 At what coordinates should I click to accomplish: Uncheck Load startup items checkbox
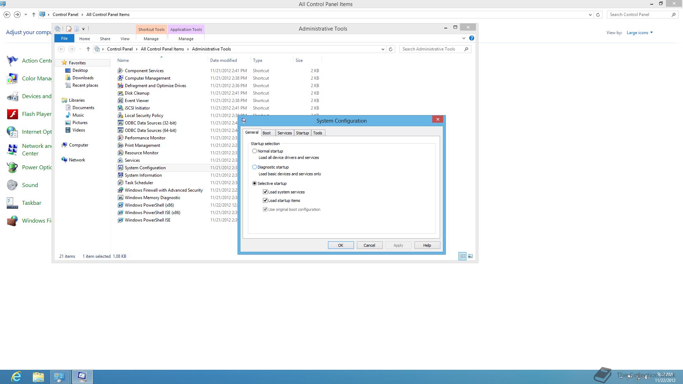tap(265, 201)
